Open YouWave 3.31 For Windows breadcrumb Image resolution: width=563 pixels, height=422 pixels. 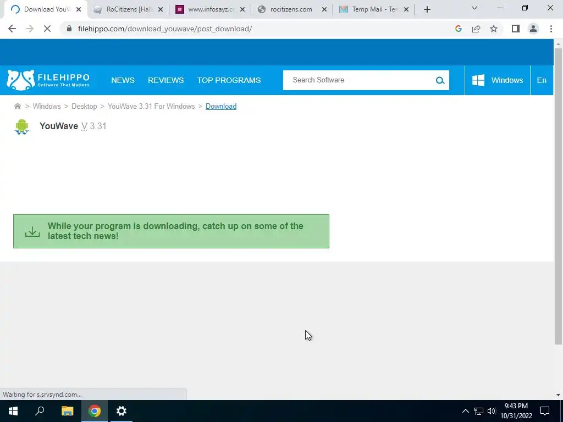[x=151, y=106]
